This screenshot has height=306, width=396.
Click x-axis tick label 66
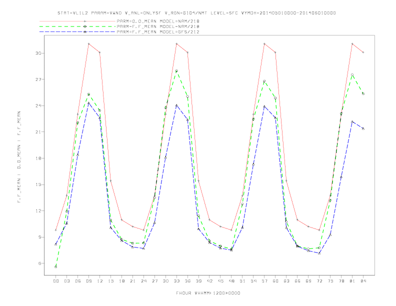pos(297,281)
